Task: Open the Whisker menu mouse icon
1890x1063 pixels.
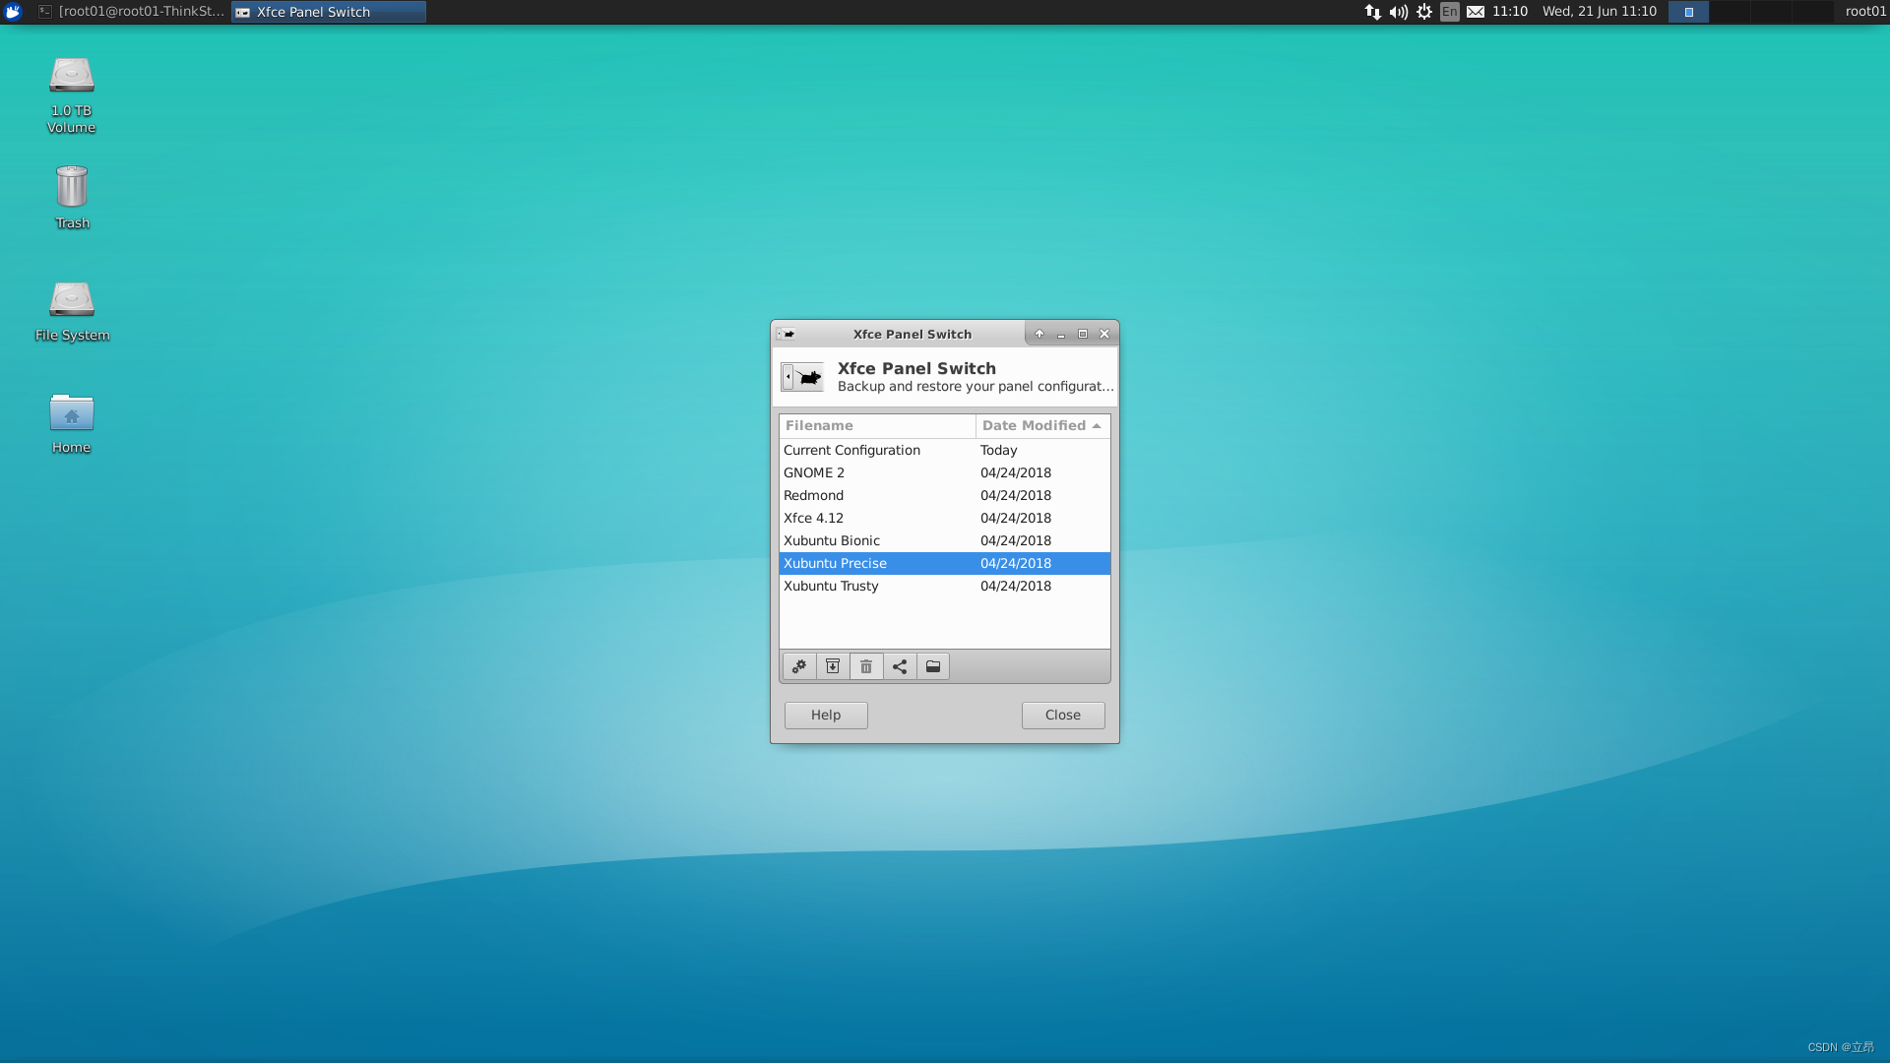Action: click(13, 12)
